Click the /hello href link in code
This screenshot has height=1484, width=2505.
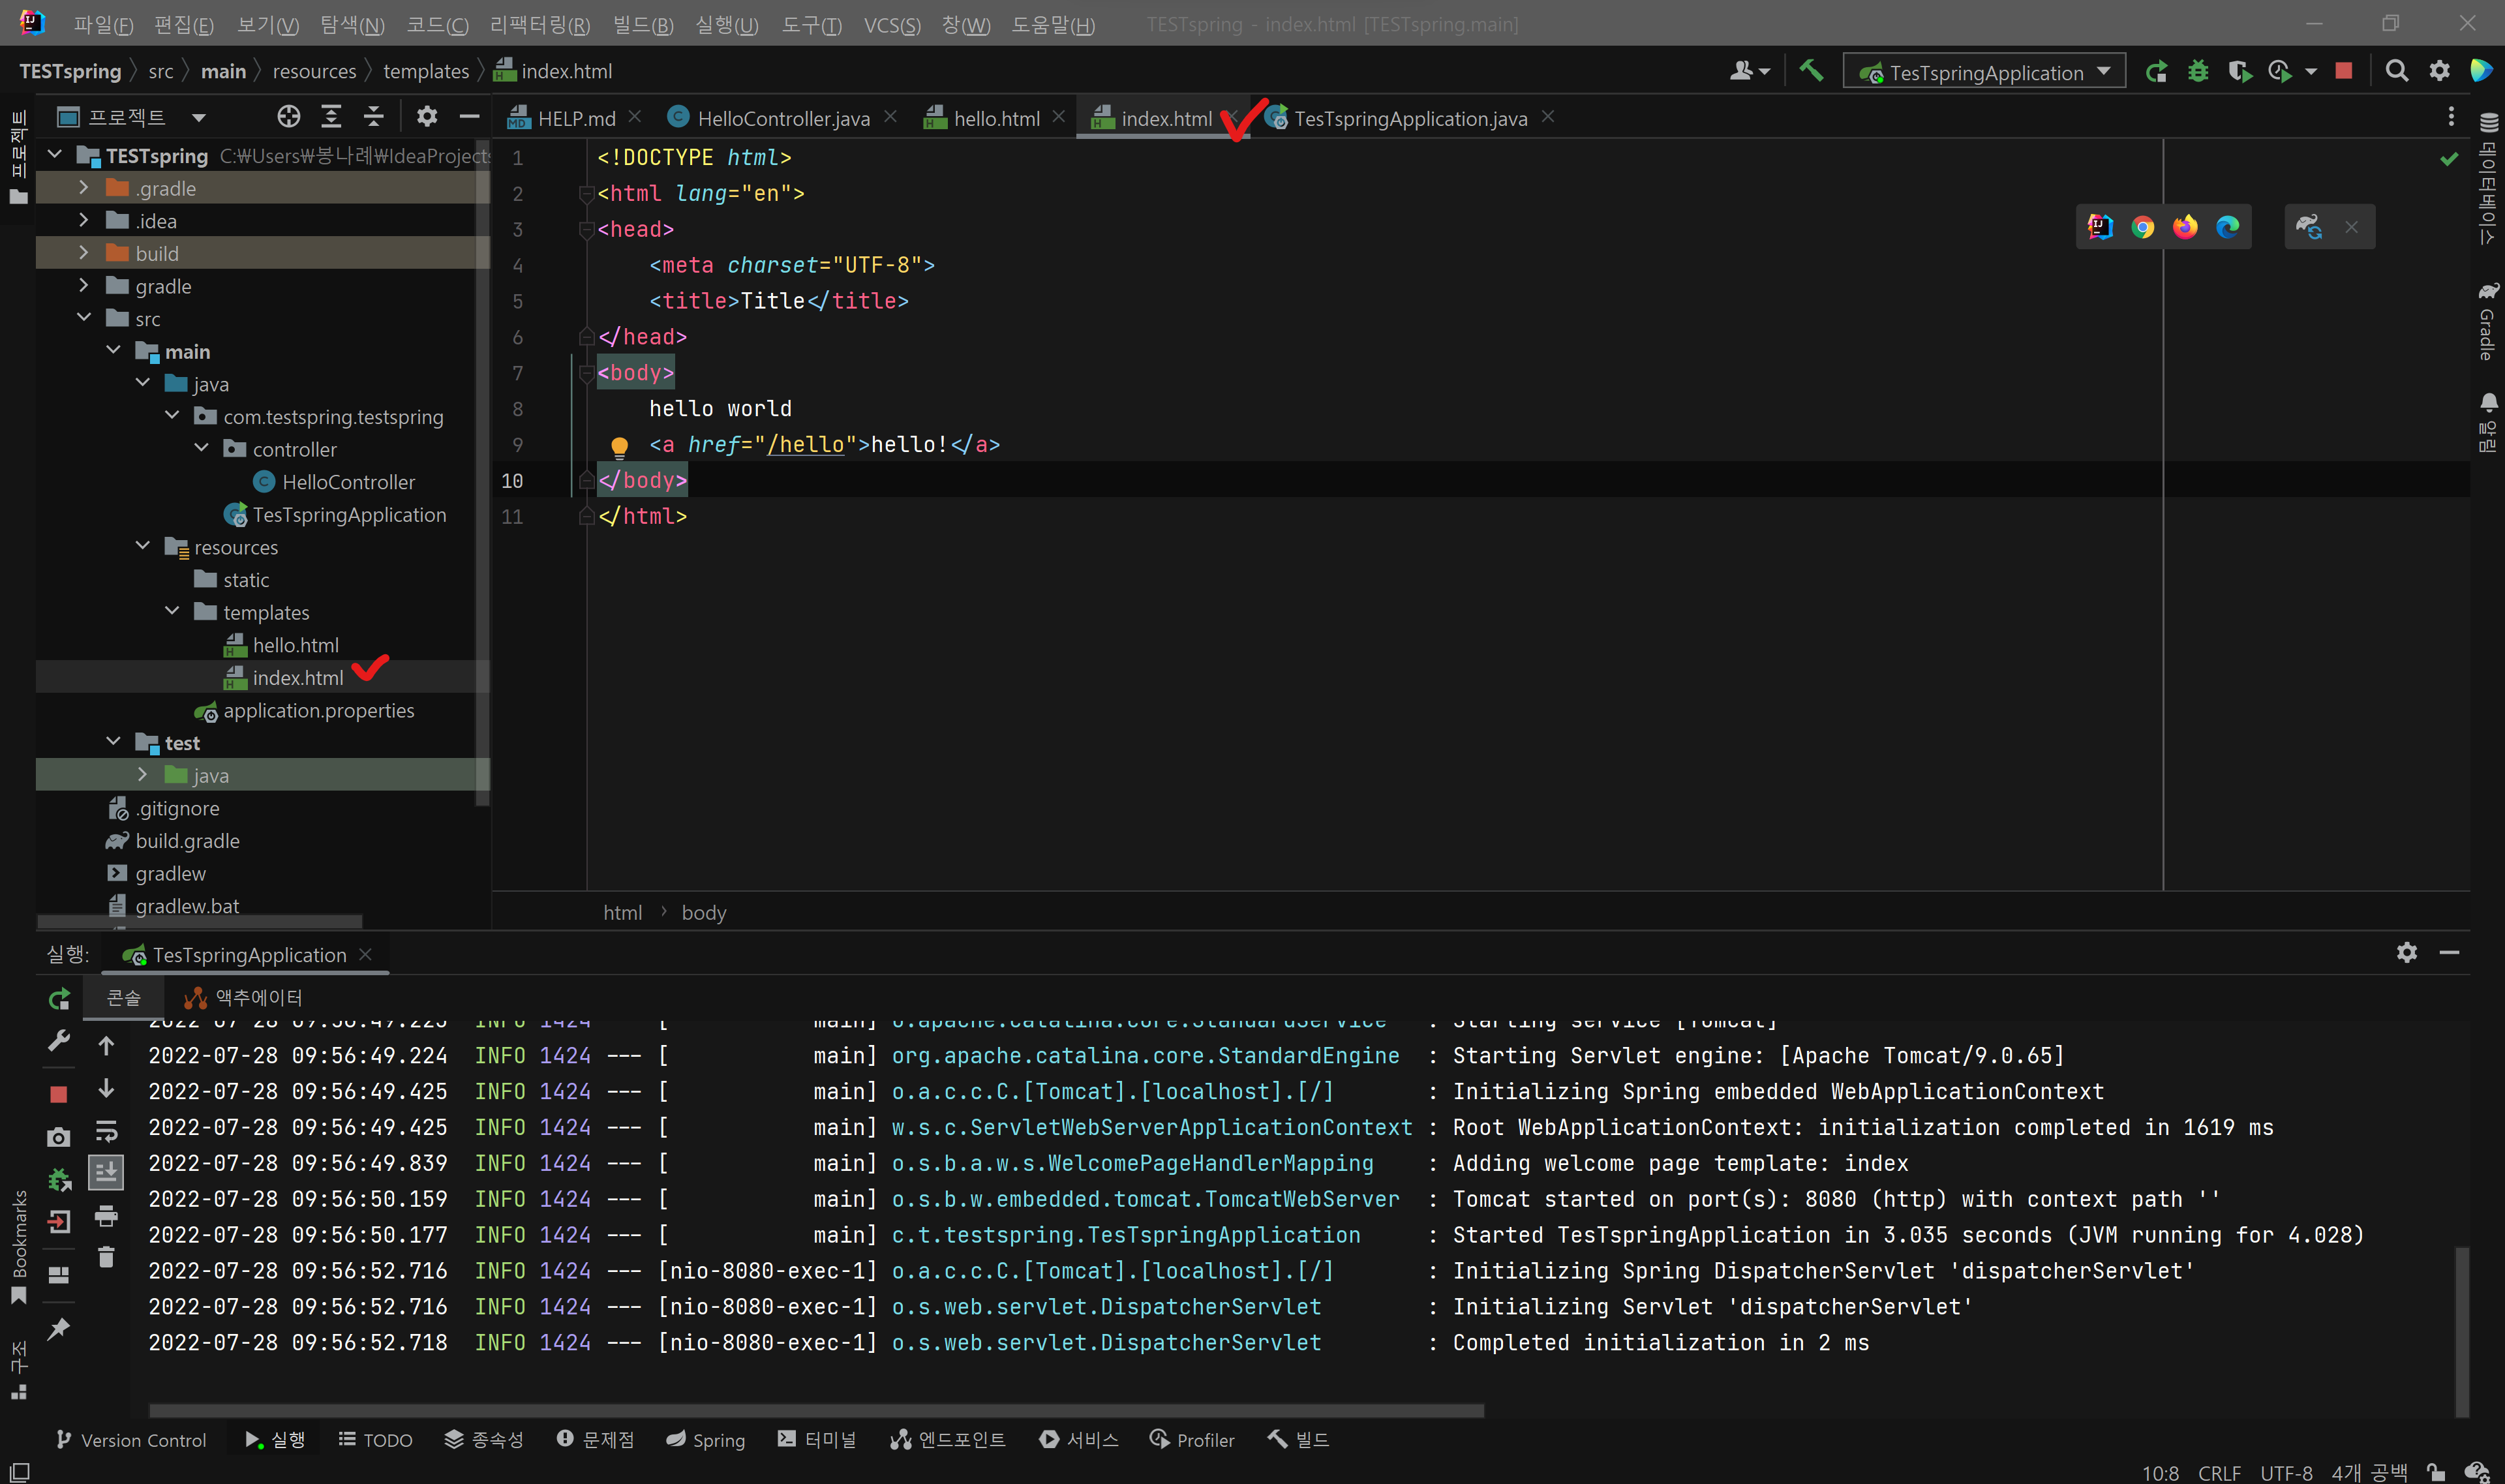[805, 444]
